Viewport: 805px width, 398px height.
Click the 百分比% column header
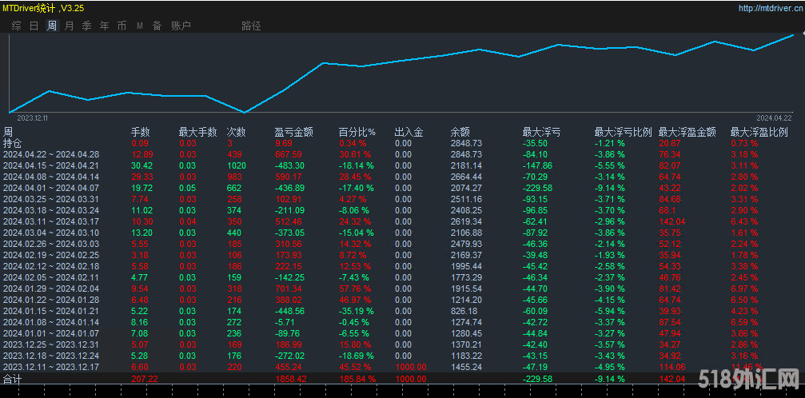(x=357, y=132)
